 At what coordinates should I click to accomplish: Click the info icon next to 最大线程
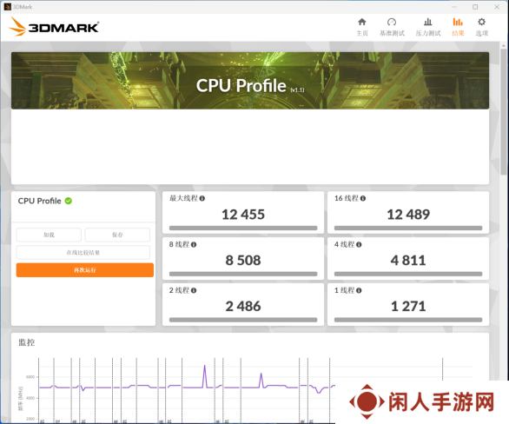pos(202,198)
